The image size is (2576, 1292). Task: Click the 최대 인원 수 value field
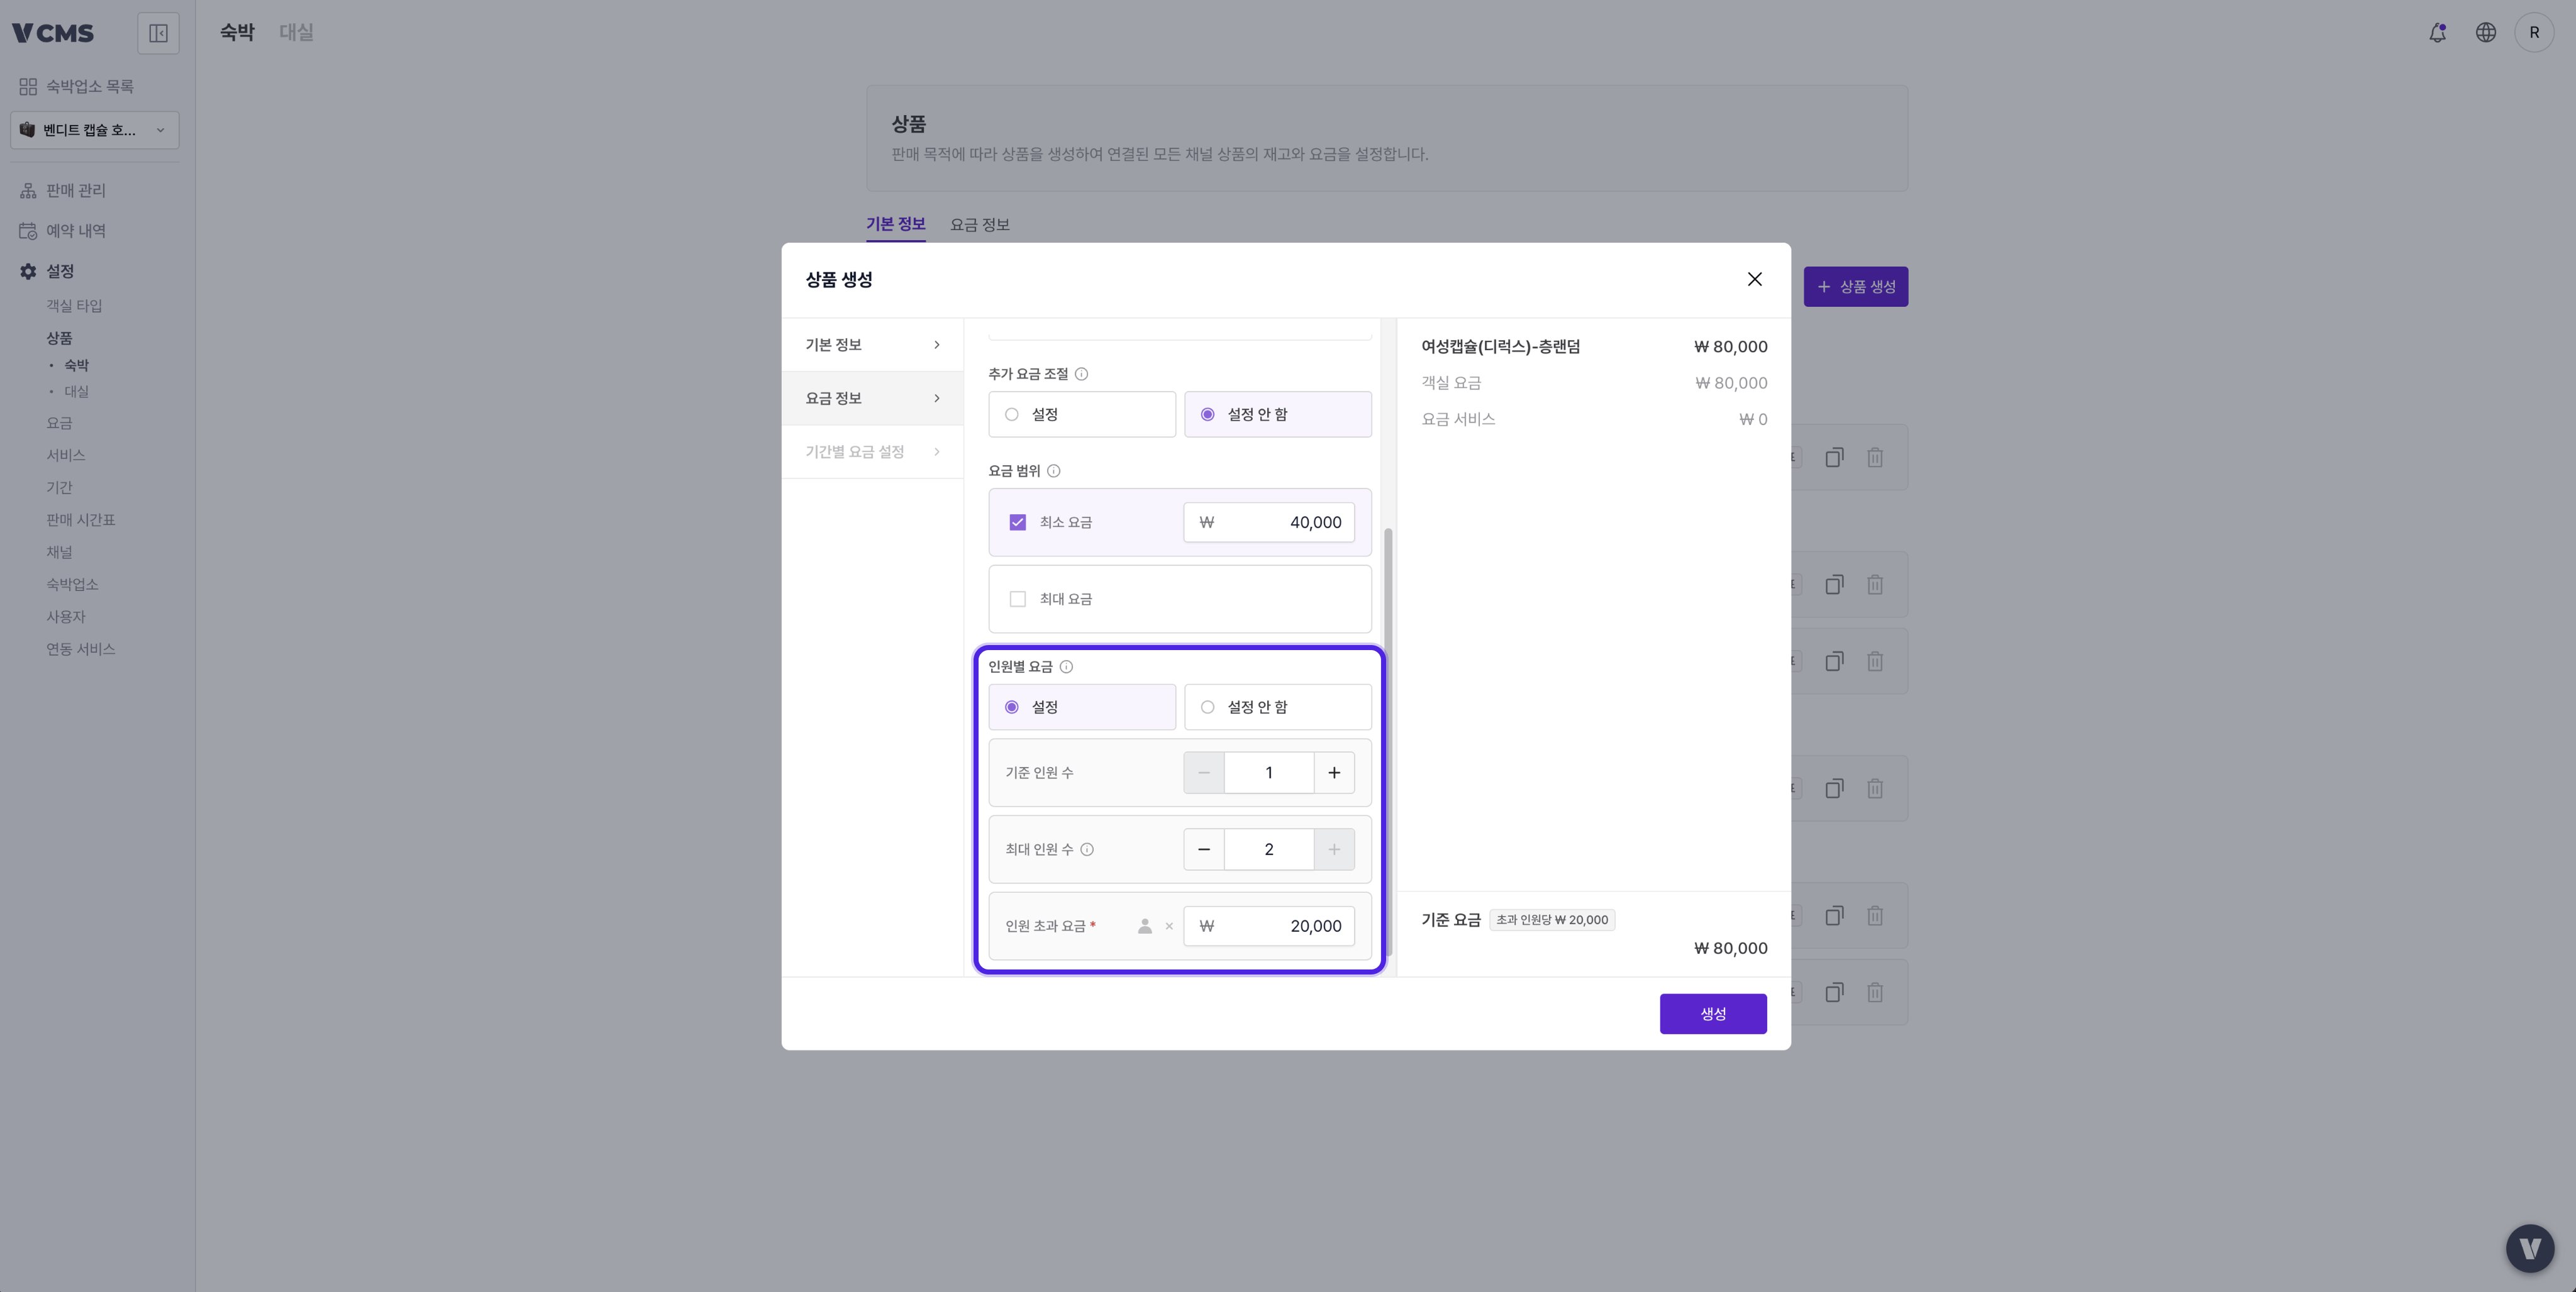coord(1269,850)
